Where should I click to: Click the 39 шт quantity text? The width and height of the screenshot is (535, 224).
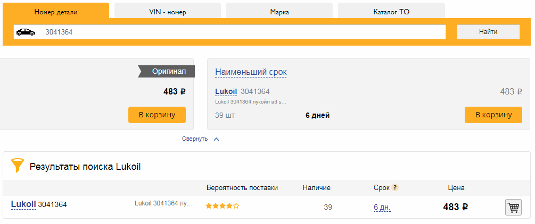pos(225,115)
